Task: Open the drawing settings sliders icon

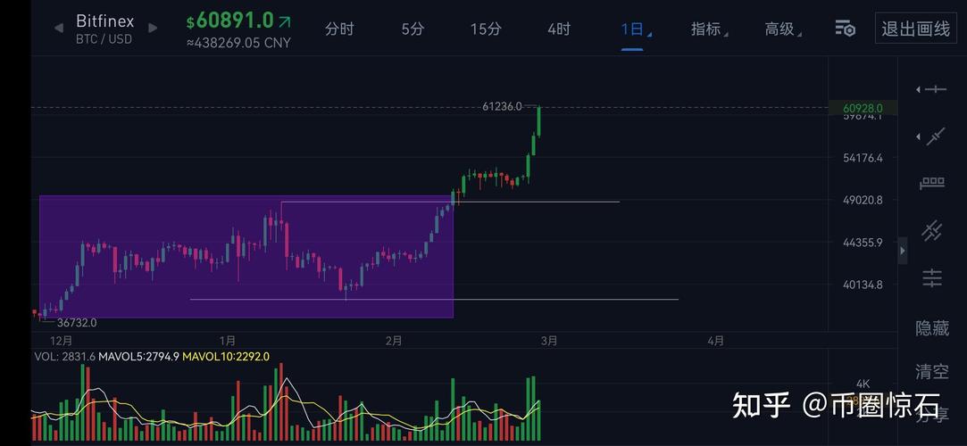Action: tap(932, 278)
